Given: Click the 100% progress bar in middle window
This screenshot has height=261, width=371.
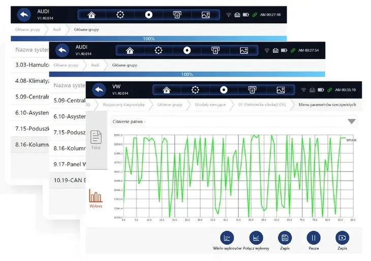Looking at the screenshot, I should click(x=187, y=74).
